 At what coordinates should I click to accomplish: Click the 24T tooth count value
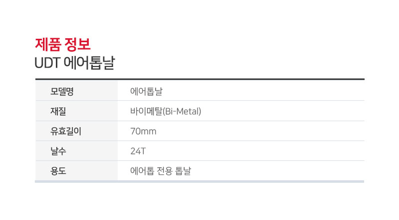[138, 151]
